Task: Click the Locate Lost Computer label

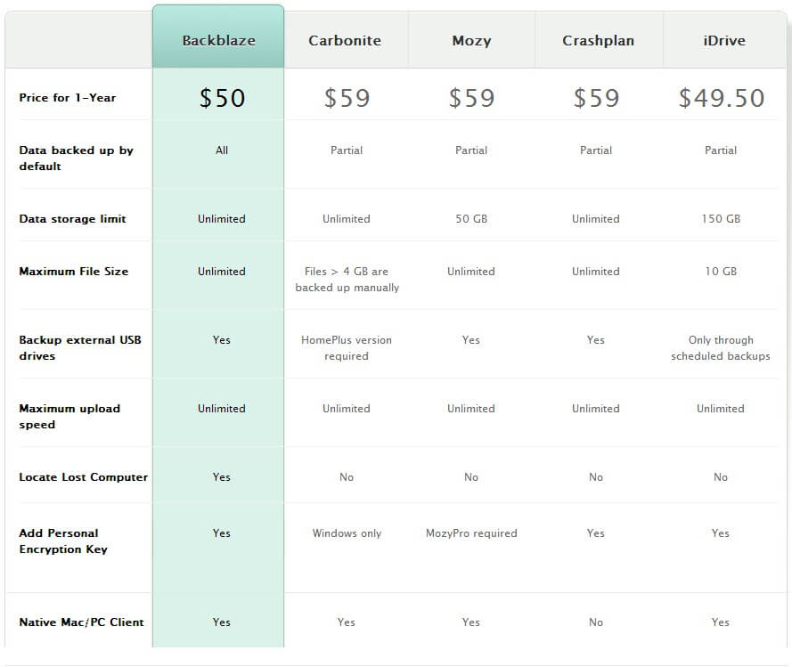Action: pyautogui.click(x=83, y=477)
